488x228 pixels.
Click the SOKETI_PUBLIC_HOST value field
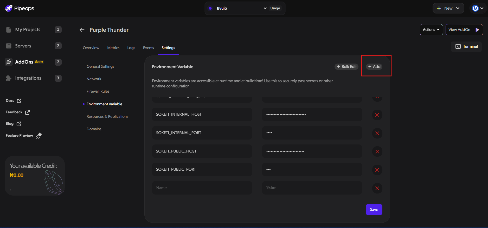(312, 151)
